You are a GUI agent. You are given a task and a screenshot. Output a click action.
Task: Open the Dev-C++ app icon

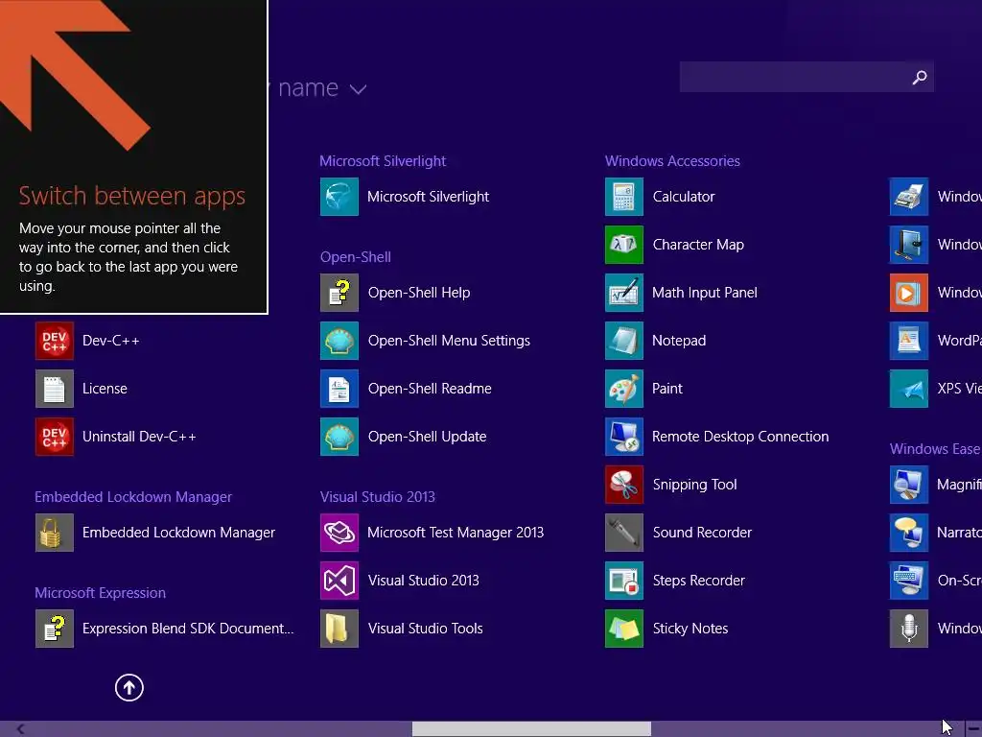(x=55, y=341)
